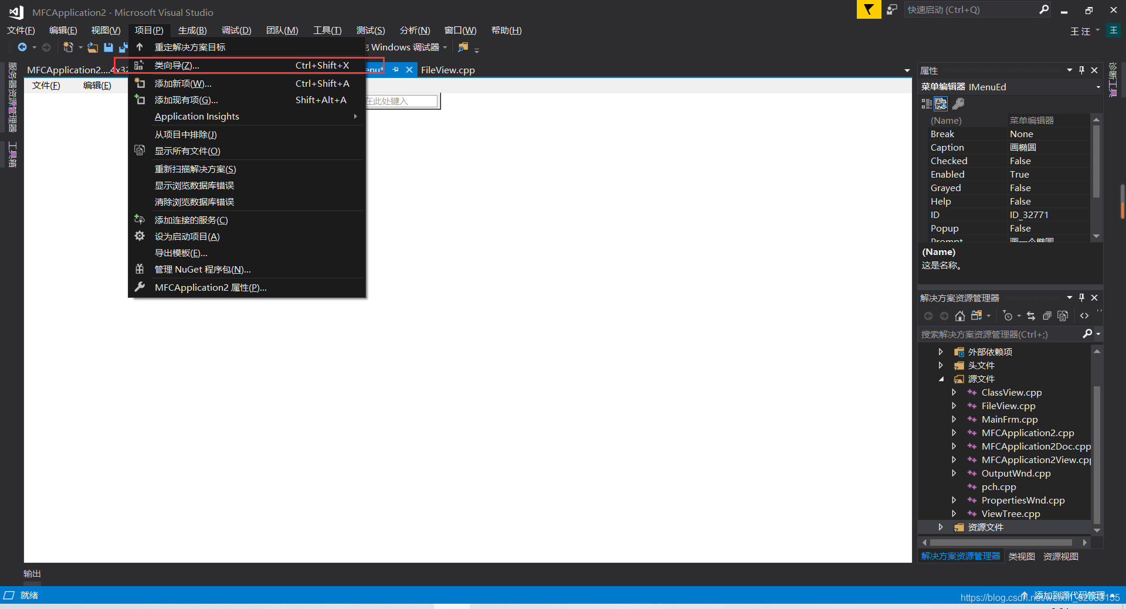Click the show all files icon in Solution Explorer
The image size is (1126, 609).
point(1063,316)
